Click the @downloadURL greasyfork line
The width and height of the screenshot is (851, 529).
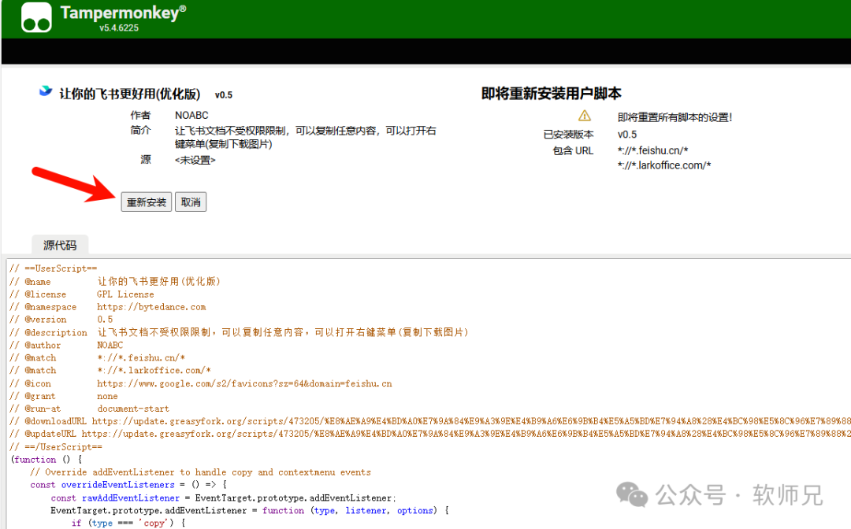pos(430,421)
